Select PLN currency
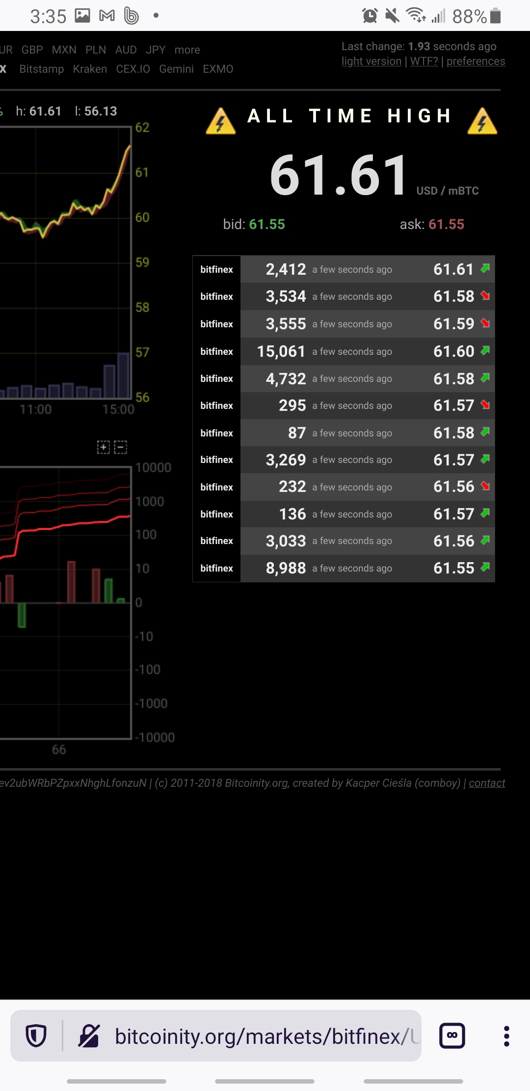The height and width of the screenshot is (1091, 530). (x=96, y=50)
